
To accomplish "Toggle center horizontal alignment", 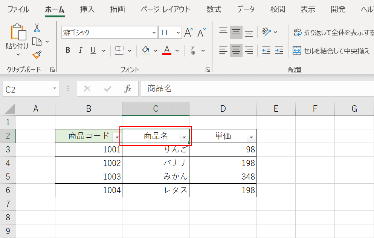I will (x=236, y=50).
